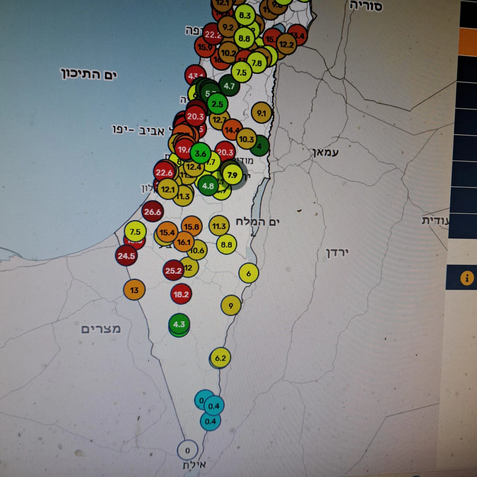
Task: Open the red 25.2 station marker
Action: pyautogui.click(x=173, y=271)
